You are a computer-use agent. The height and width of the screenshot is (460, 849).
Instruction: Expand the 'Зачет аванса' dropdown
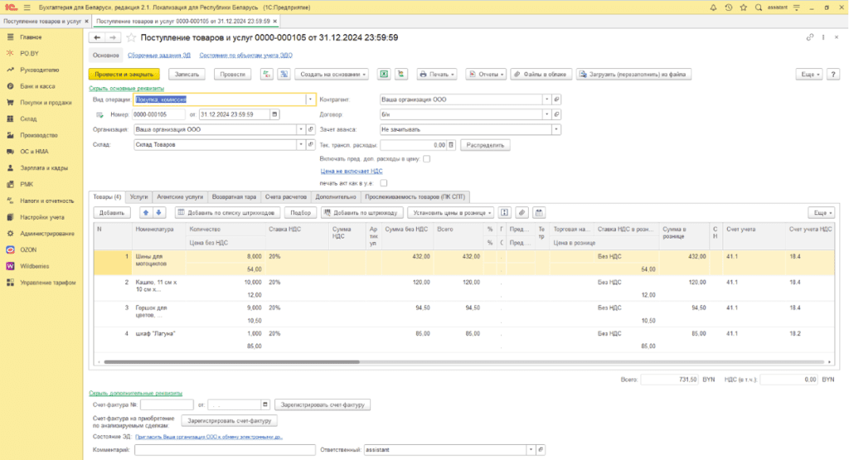(x=555, y=129)
